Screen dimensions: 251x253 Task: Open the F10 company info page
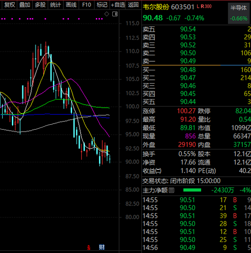(x=87, y=5)
